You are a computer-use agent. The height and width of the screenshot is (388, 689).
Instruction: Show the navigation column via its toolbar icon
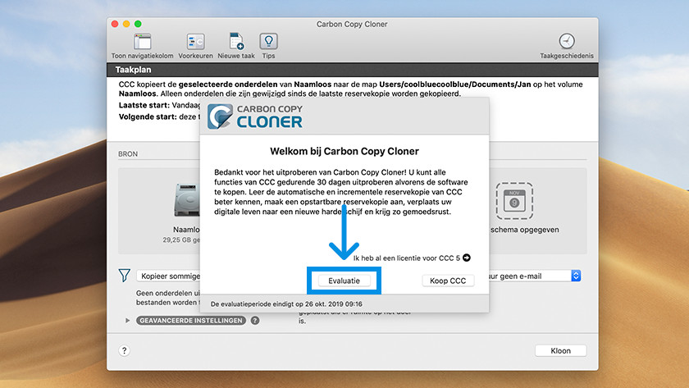point(143,42)
